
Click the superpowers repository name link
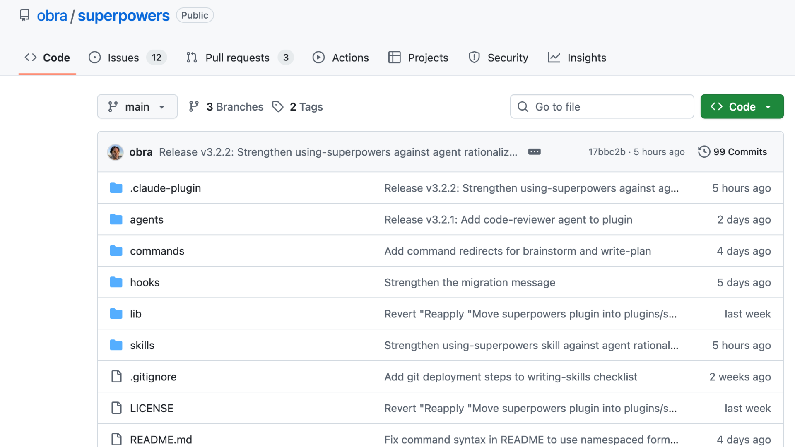click(x=123, y=16)
